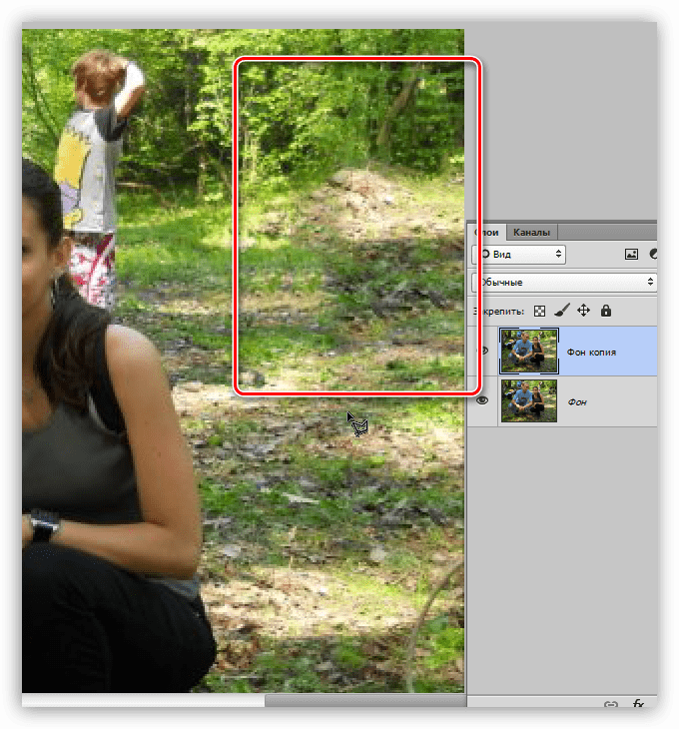Toggle lock image pixels brush icon

tap(562, 311)
